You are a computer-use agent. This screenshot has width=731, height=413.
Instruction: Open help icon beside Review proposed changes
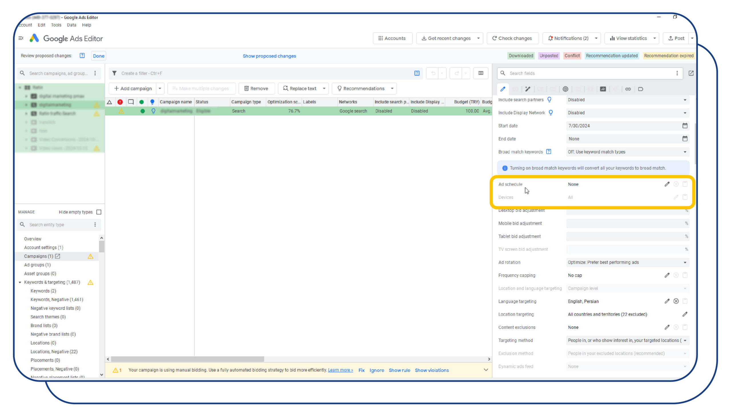pyautogui.click(x=82, y=56)
